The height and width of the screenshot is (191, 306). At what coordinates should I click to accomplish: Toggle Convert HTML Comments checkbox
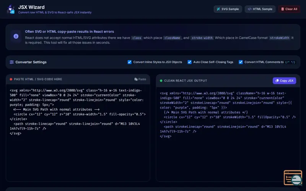(241, 62)
